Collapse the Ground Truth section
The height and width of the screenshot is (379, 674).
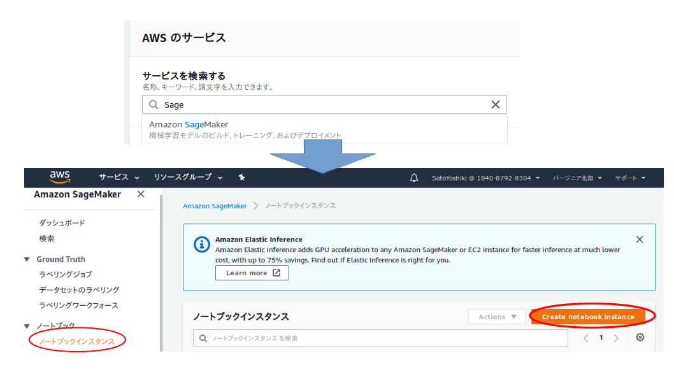tap(26, 259)
